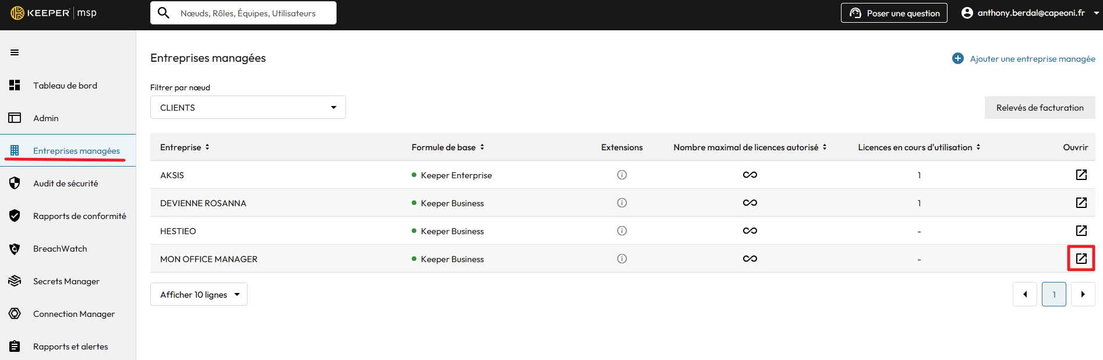
Task: Click the user account avatar icon
Action: [967, 13]
